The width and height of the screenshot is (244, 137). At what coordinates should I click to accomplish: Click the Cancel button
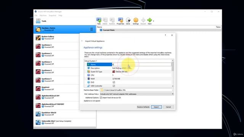[169, 107]
